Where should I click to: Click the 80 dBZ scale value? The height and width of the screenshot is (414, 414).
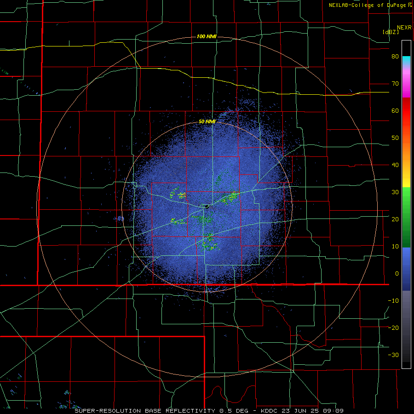[x=395, y=56]
